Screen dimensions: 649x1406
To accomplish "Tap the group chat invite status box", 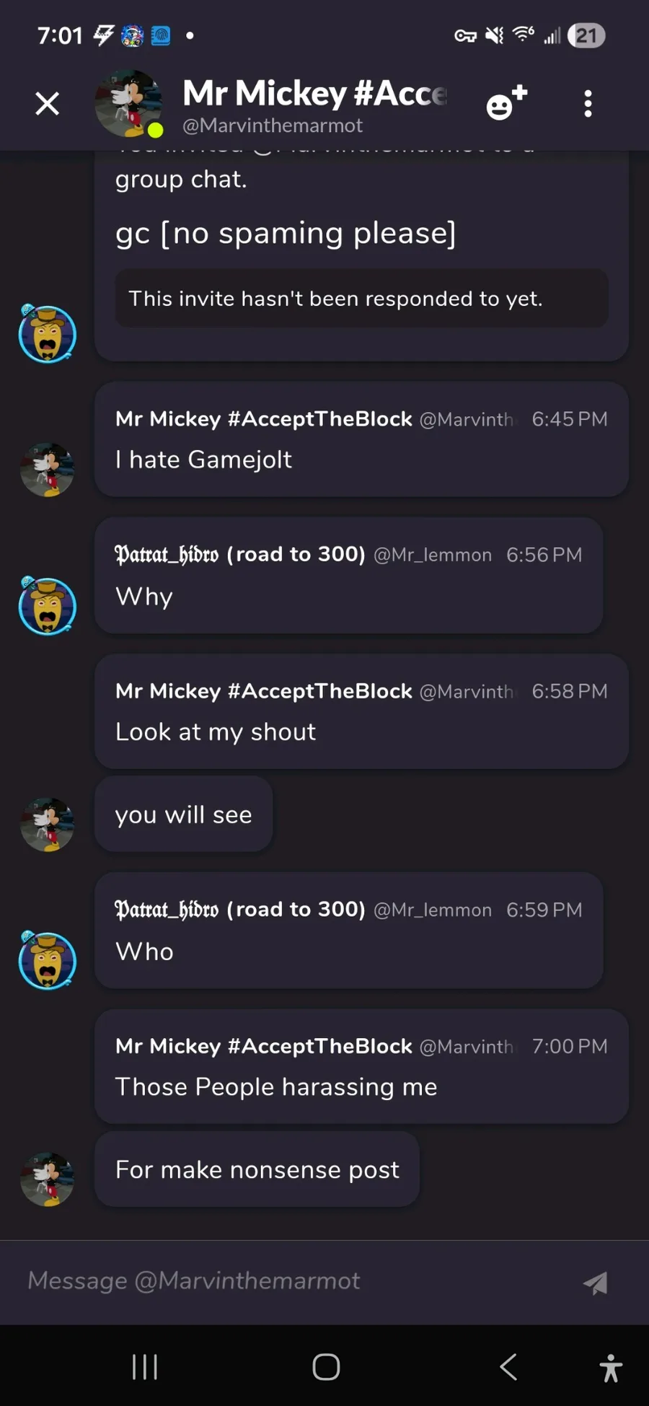I will pos(361,299).
